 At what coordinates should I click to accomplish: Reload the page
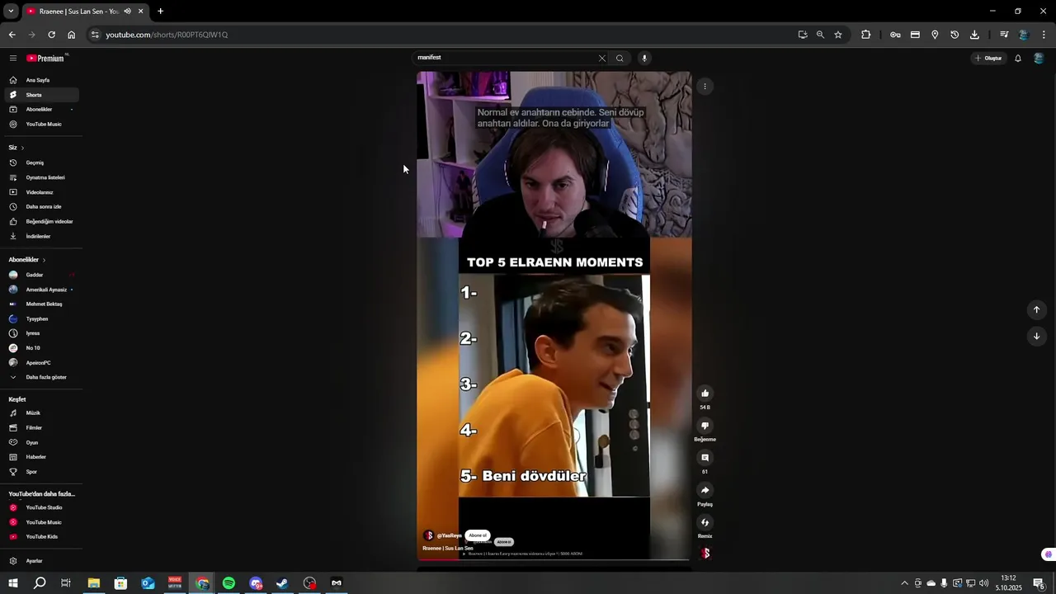point(51,35)
